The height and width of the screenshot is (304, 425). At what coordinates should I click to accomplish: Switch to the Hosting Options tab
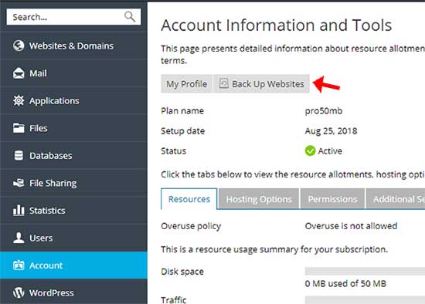(x=259, y=199)
